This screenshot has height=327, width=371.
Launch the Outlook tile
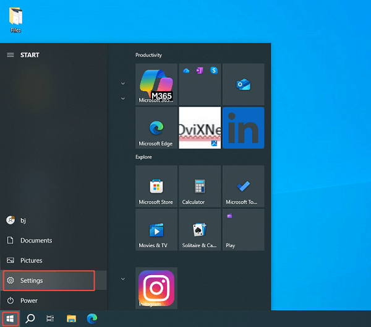pos(243,84)
